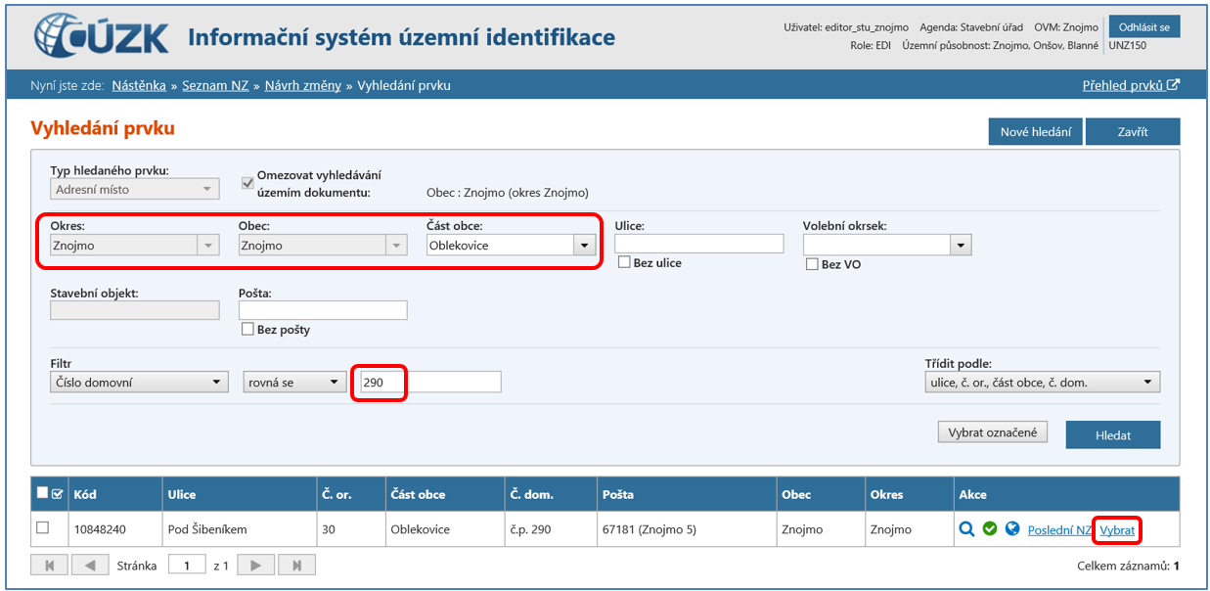
Task: Navigate to Nástěnka in breadcrumb
Action: 141,85
